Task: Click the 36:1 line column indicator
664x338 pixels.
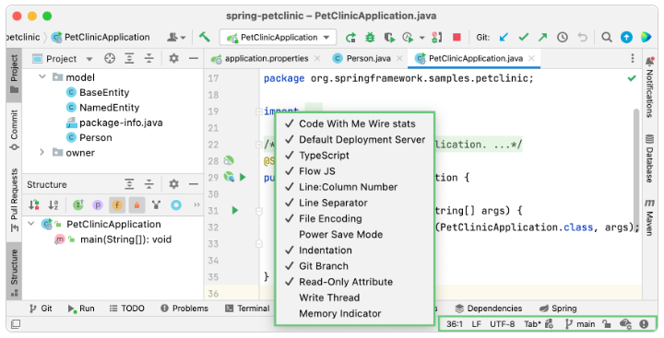Action: (455, 324)
